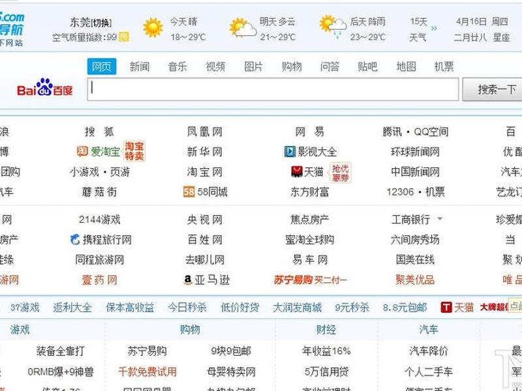Click the sunny weather icon for today

(x=153, y=27)
